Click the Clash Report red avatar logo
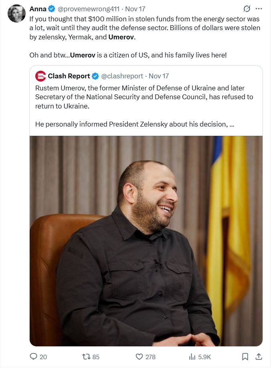Image resolution: width=271 pixels, height=368 pixels. pos(40,76)
